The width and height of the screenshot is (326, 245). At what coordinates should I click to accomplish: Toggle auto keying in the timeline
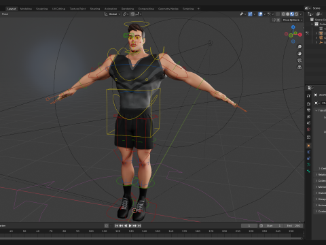[106, 226]
